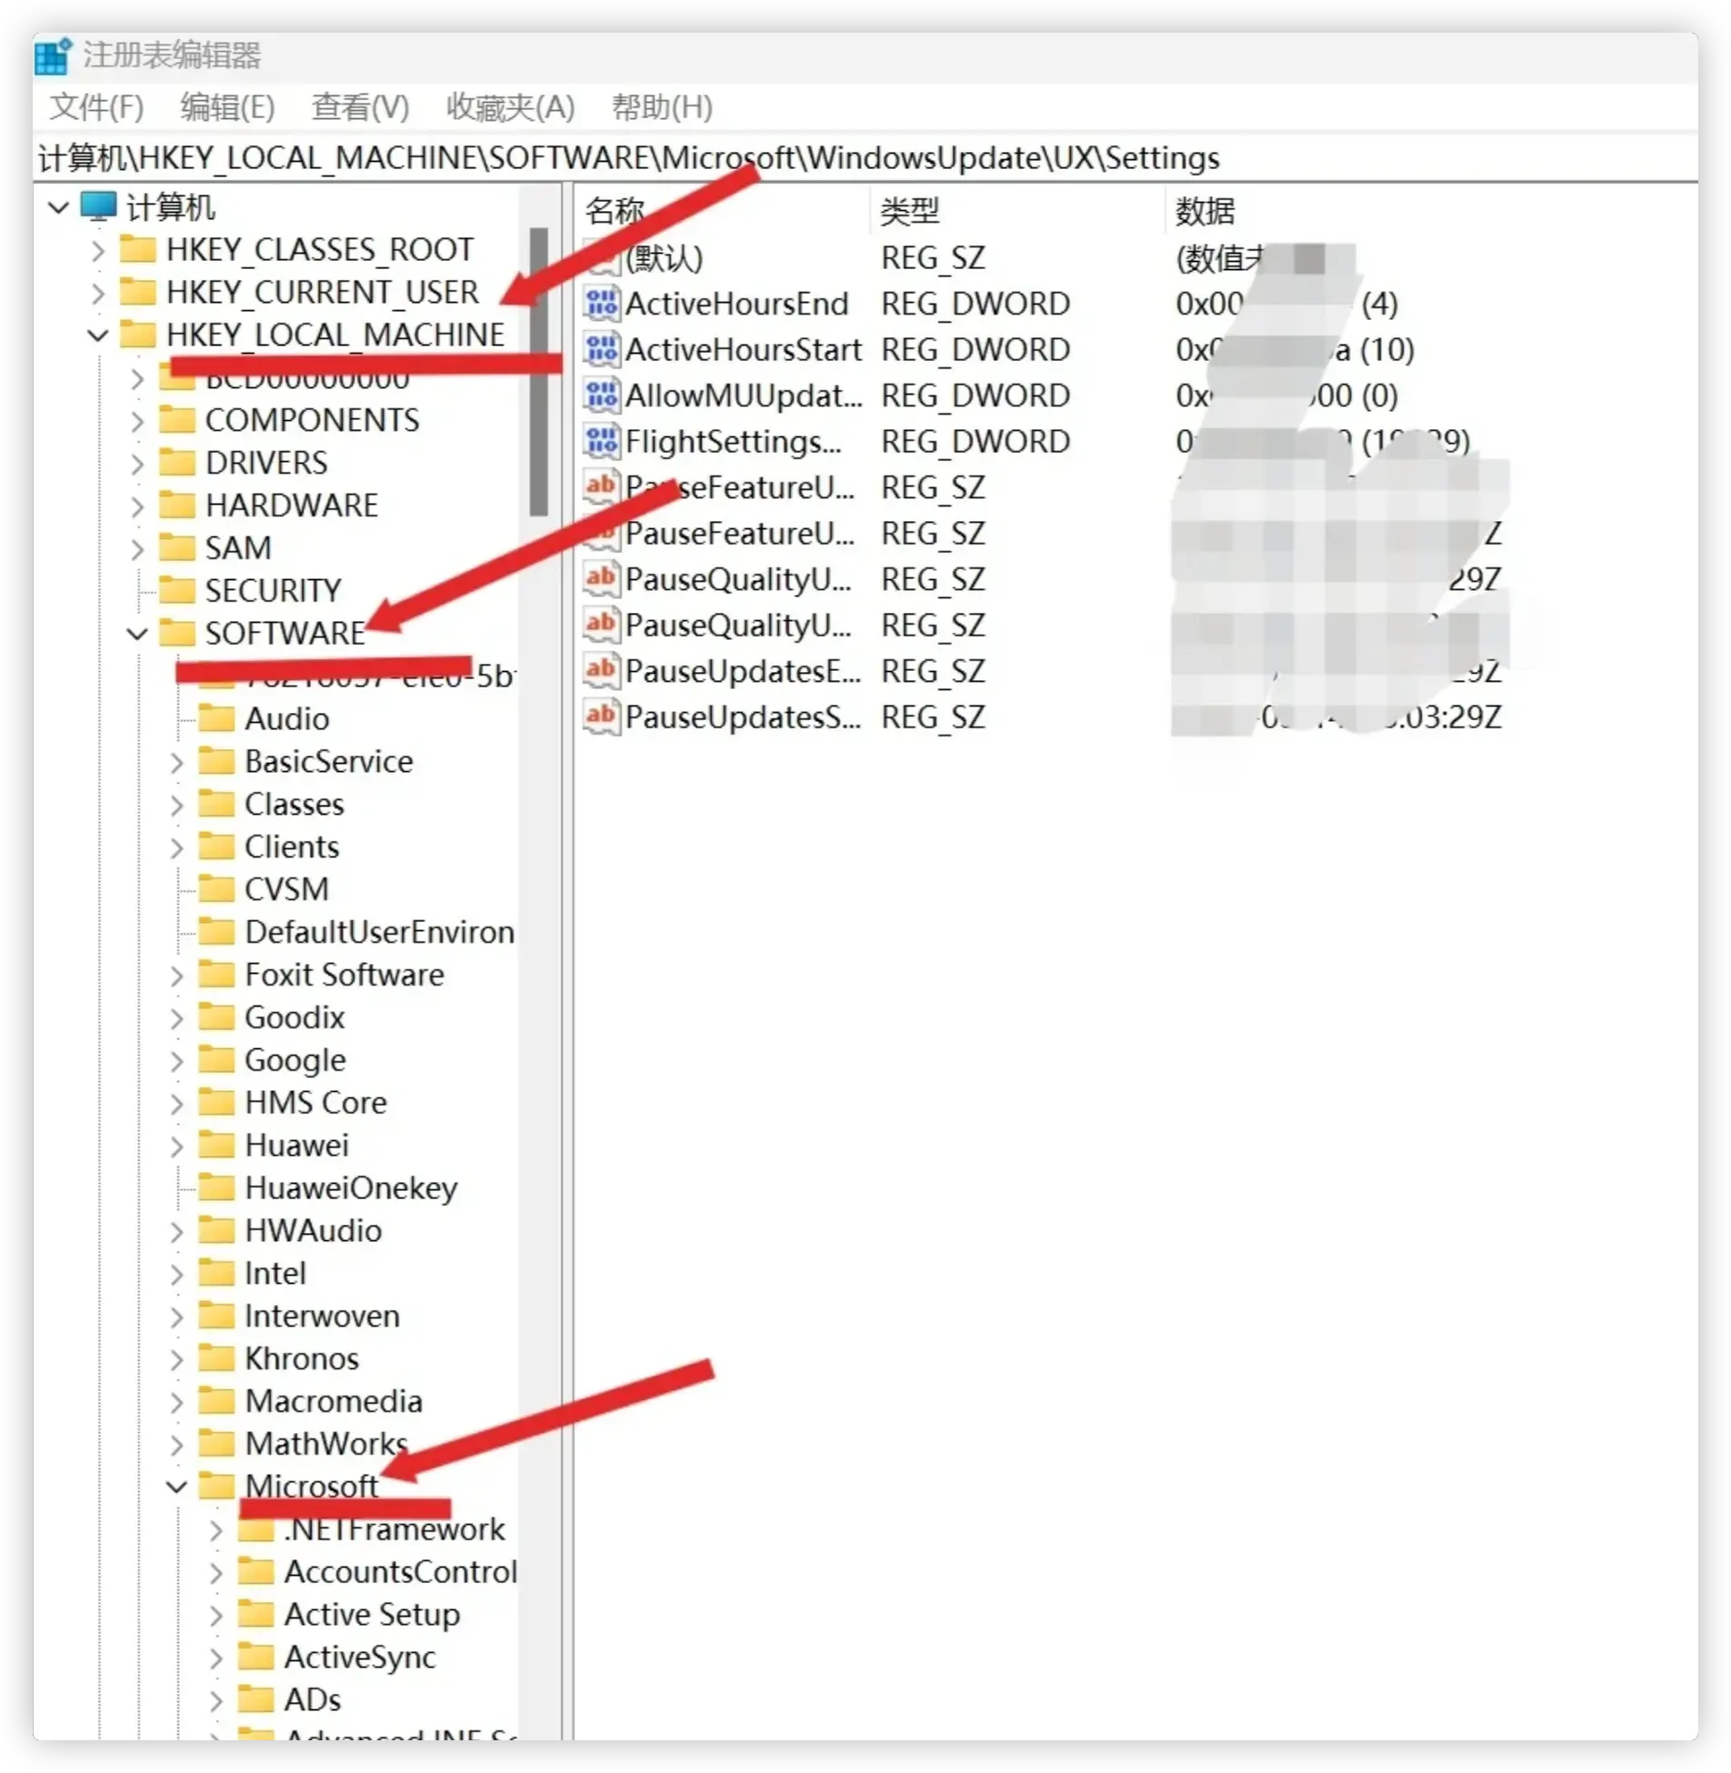The height and width of the screenshot is (1773, 1731).
Task: Click the Audio folder icon
Action: 216,718
